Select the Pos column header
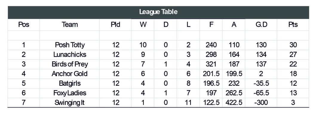The width and height of the screenshot is (318, 117). coord(24,25)
